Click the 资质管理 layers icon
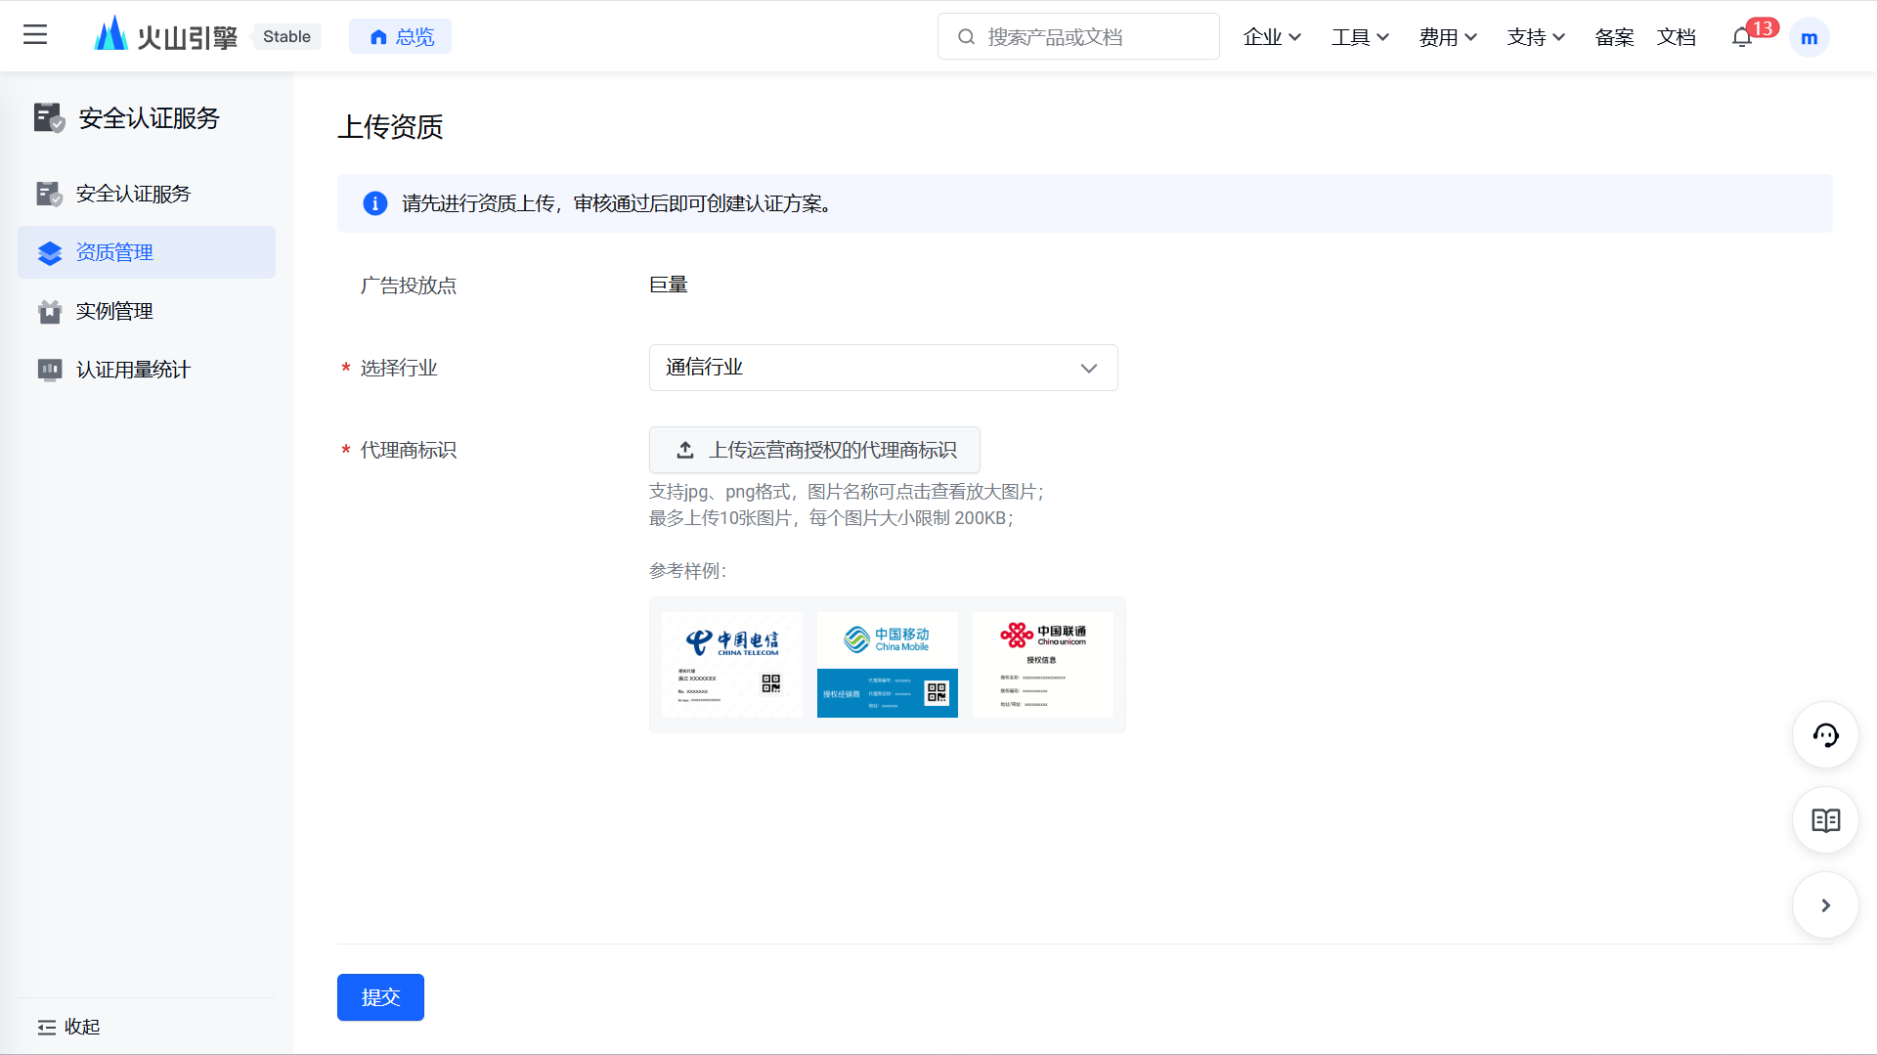Viewport: 1877px width, 1055px height. click(x=50, y=253)
